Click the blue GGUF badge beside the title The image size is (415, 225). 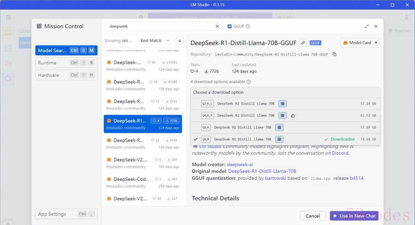click(x=315, y=43)
